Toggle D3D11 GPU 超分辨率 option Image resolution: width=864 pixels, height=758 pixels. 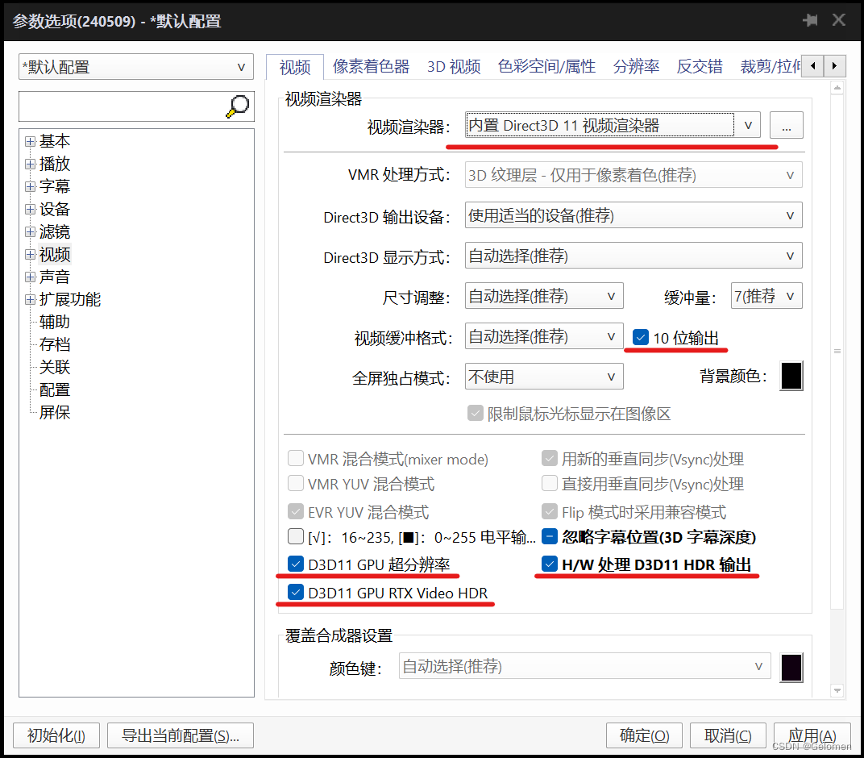tap(297, 564)
